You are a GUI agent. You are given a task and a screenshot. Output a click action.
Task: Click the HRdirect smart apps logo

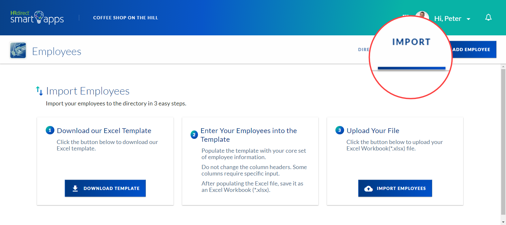pos(37,17)
